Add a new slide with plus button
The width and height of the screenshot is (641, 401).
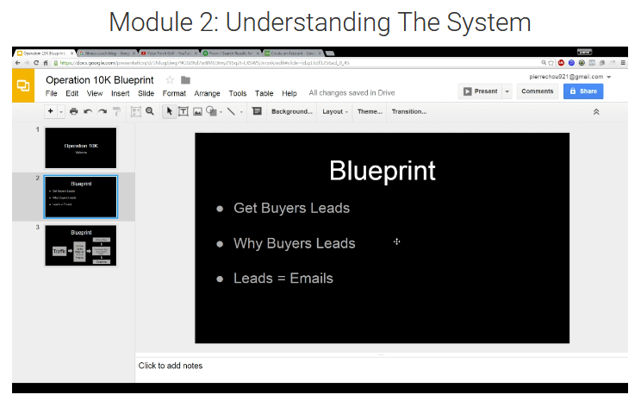51,111
